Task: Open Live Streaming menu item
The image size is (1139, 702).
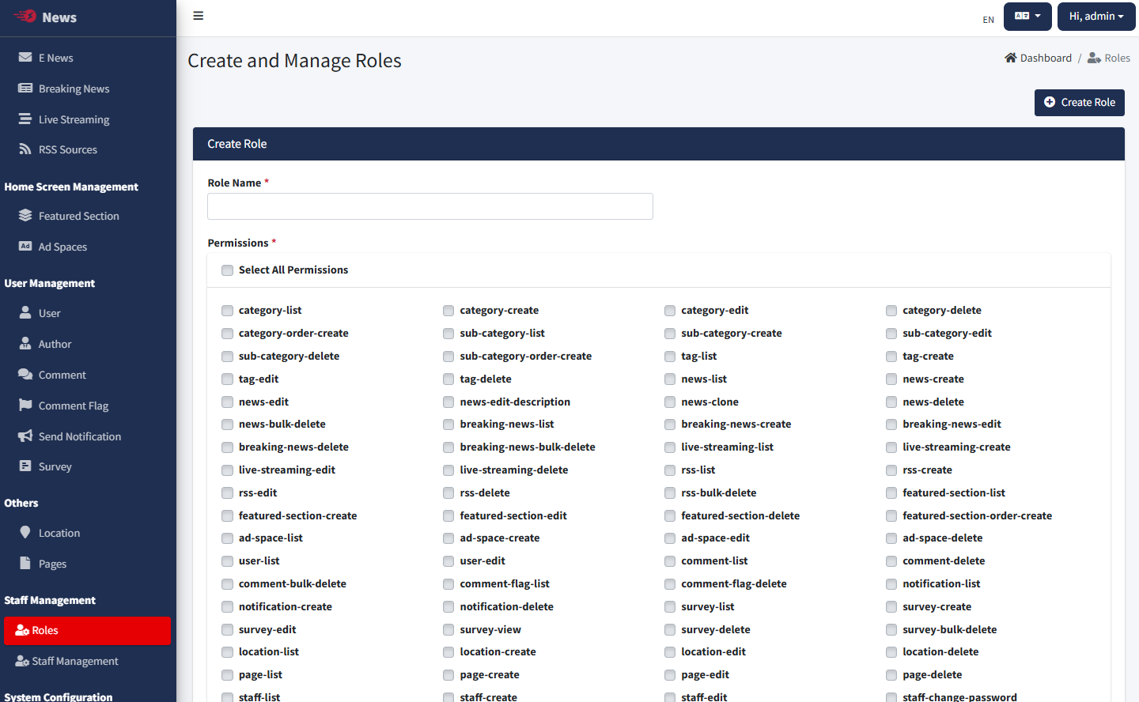Action: tap(88, 119)
